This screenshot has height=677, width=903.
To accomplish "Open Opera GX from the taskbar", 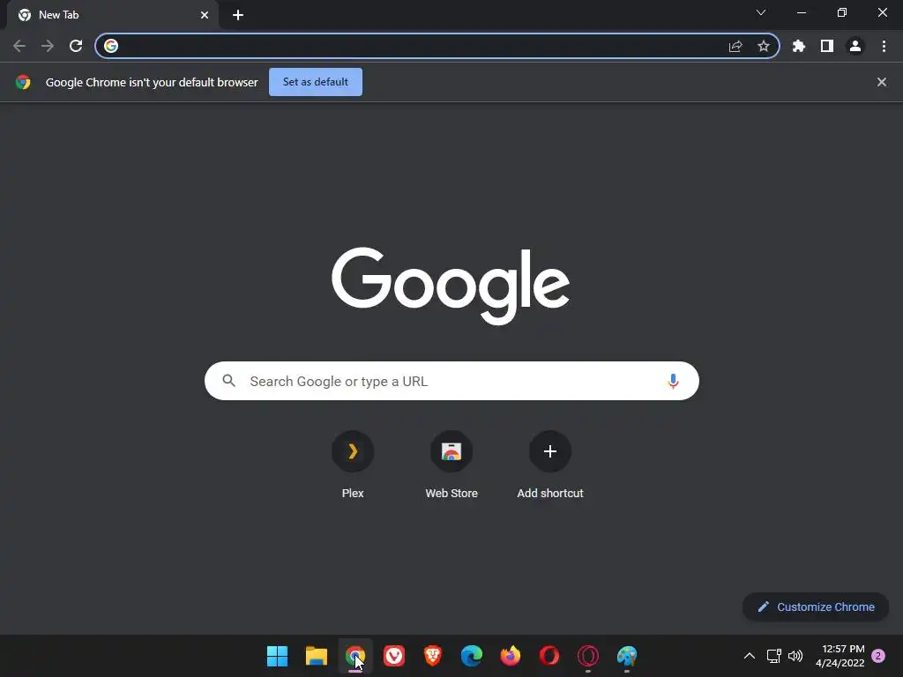I will coord(588,656).
